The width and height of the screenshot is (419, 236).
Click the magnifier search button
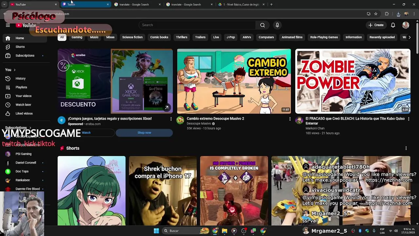[263, 25]
